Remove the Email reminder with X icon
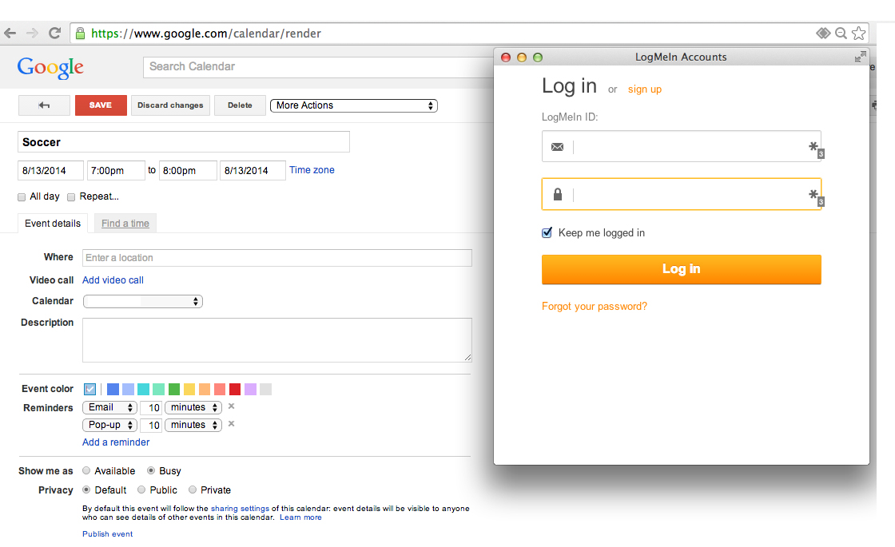The height and width of the screenshot is (547, 895). tap(231, 406)
